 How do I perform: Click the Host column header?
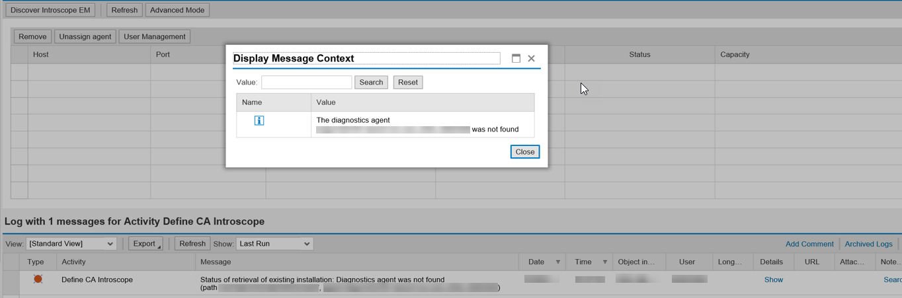tap(89, 54)
